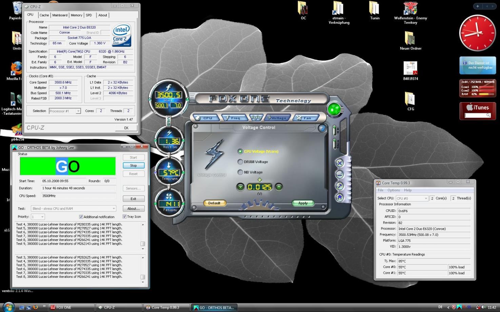Switch to the Cache tab in CPU-Z
Screen dimensions: 500x312
click(44, 15)
